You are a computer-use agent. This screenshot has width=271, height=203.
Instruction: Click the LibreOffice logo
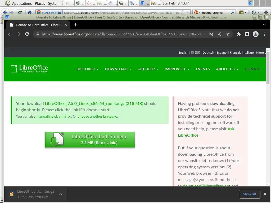coord(29,69)
